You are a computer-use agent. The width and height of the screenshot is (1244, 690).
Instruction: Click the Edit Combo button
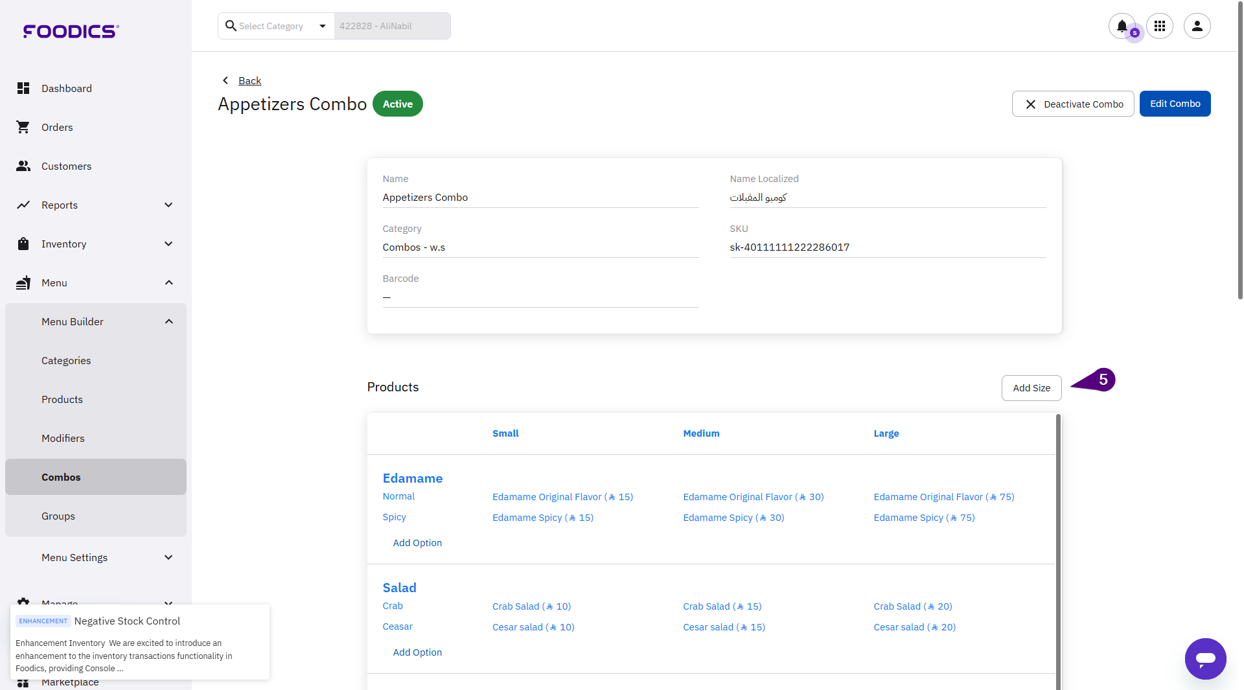click(x=1175, y=104)
